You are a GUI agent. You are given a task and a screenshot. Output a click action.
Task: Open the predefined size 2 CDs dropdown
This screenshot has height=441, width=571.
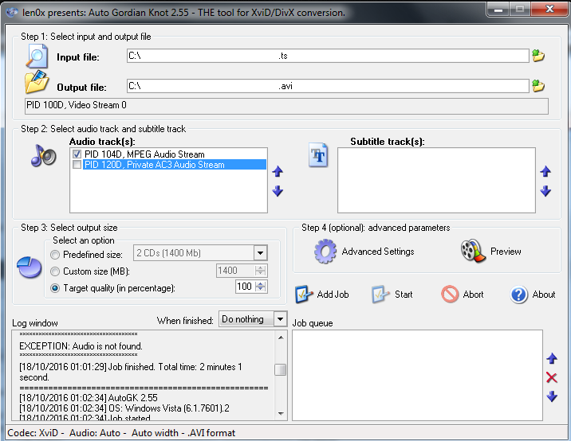click(x=260, y=253)
